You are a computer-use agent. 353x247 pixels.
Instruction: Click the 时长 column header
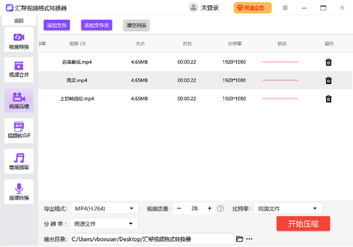click(x=187, y=44)
